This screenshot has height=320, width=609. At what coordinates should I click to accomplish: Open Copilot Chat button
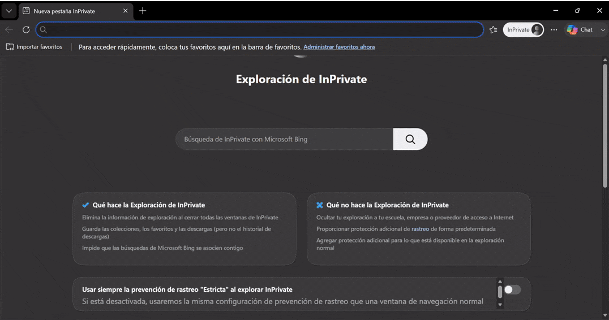point(580,29)
